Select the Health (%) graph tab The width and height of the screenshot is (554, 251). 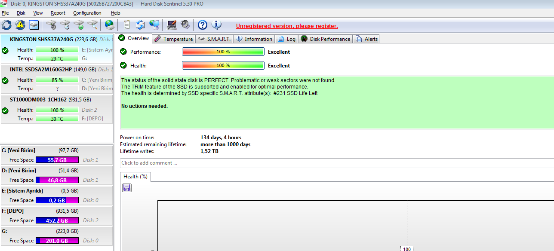coord(135,177)
